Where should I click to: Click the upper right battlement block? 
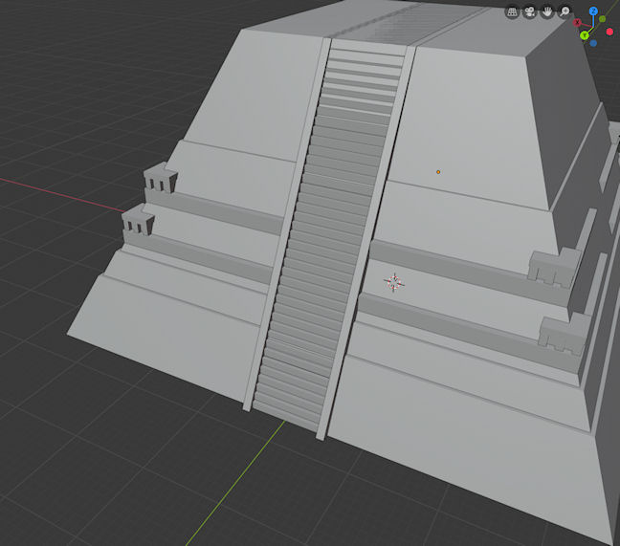coord(553,268)
